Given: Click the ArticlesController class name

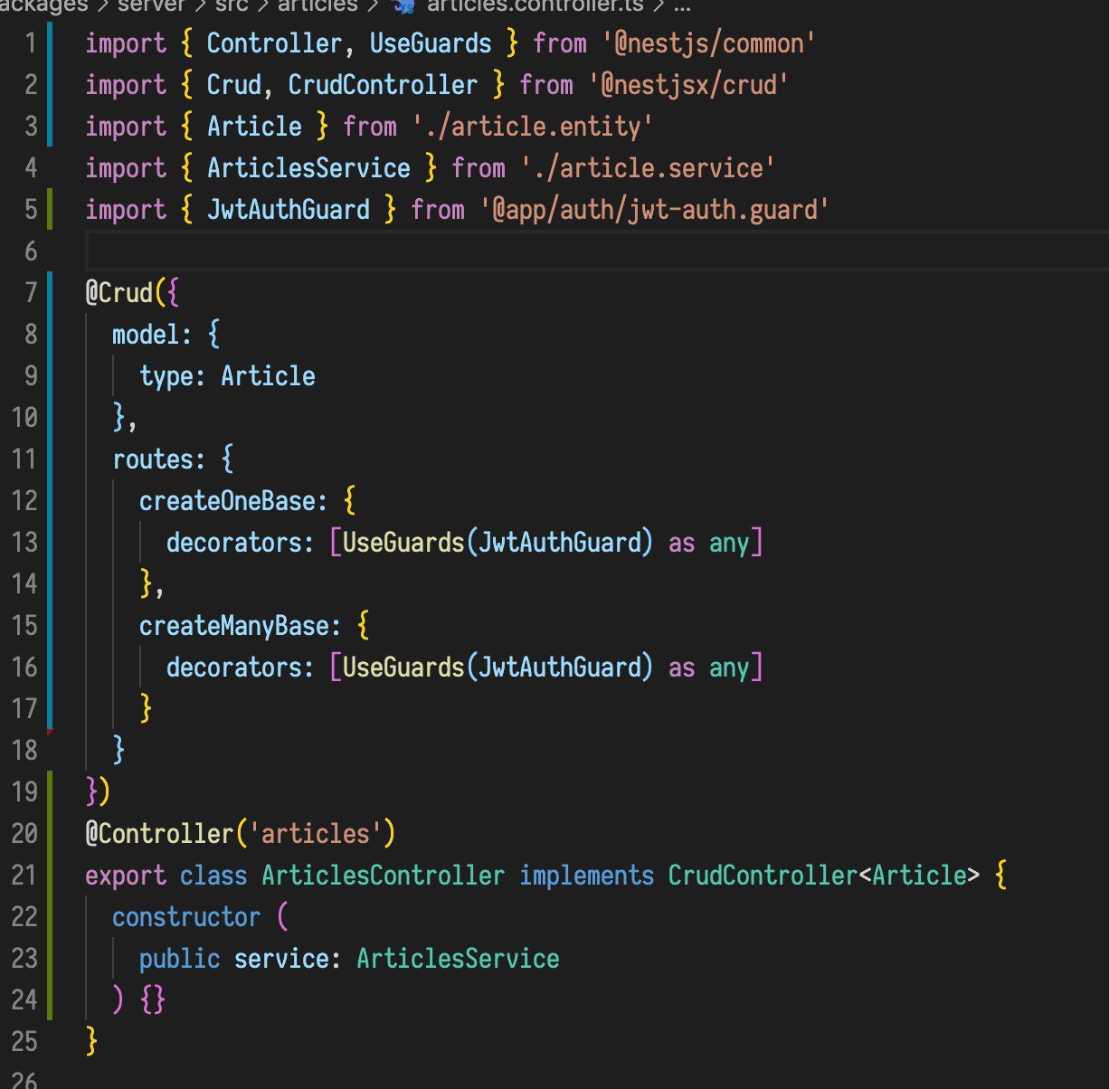Looking at the screenshot, I should (383, 876).
